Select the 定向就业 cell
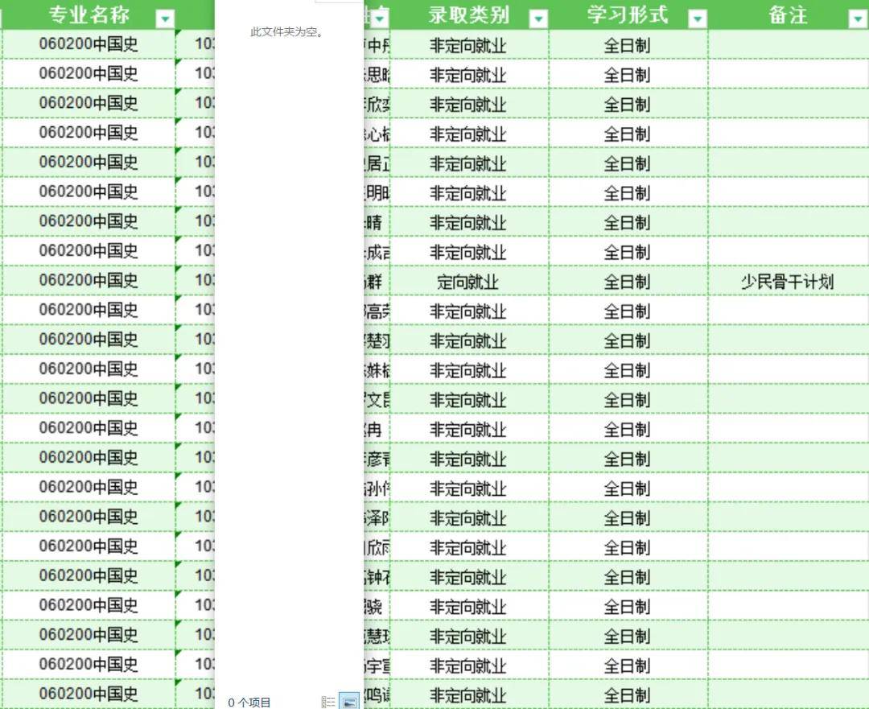Screen dimensions: 869x709 467,282
